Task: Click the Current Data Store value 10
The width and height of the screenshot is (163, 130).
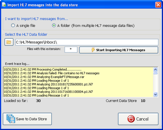Action: click(x=143, y=101)
